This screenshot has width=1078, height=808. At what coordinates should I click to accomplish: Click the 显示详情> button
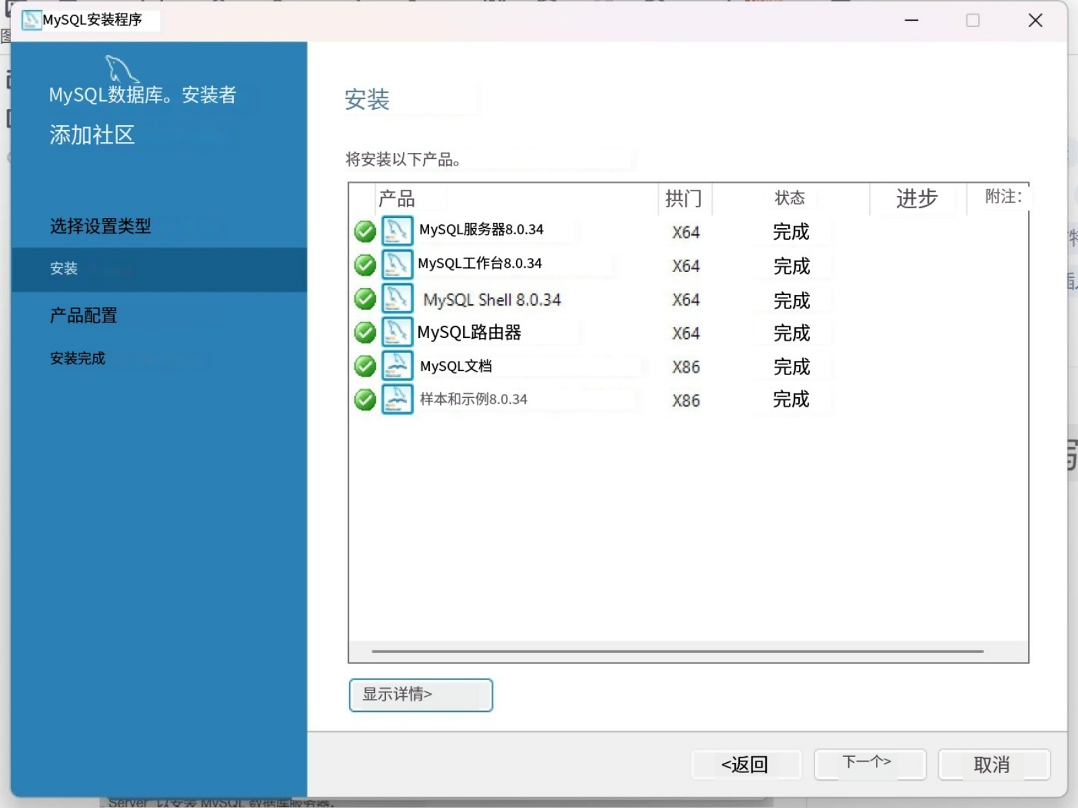421,695
